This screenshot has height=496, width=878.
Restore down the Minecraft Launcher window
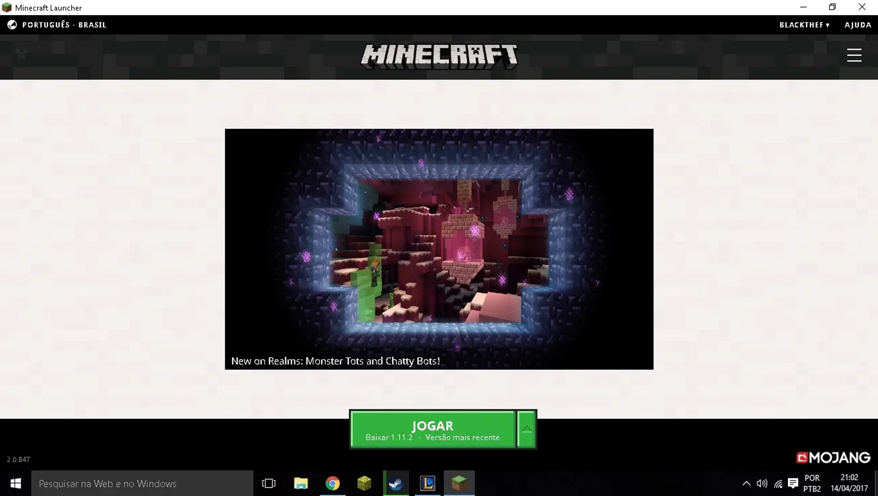(832, 7)
